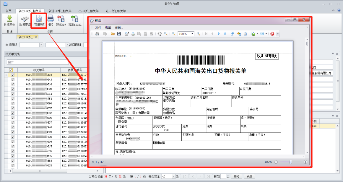The height and width of the screenshot is (182, 343).
Task: Click the save icon in the preview toolbar
Action: [119, 33]
